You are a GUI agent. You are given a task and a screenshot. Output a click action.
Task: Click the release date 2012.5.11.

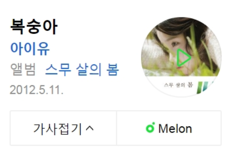pyautogui.click(x=37, y=90)
